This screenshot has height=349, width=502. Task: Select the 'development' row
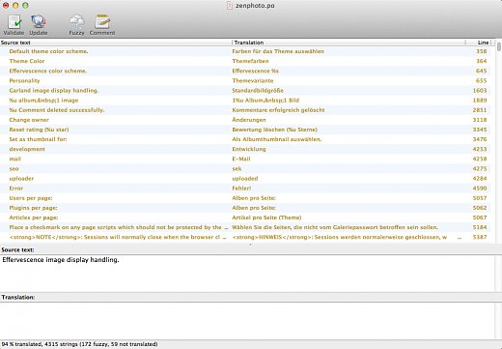click(x=245, y=149)
